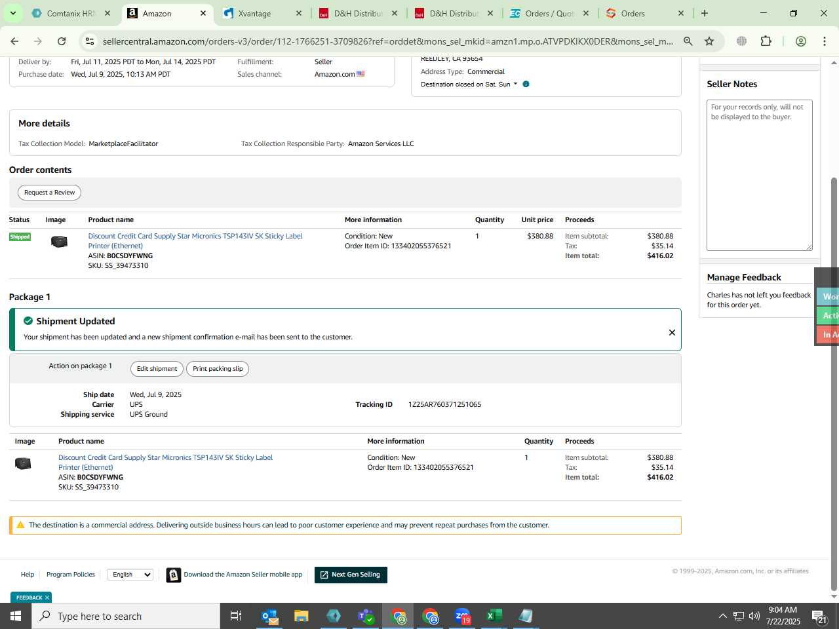Open the Windows Start menu

16,616
